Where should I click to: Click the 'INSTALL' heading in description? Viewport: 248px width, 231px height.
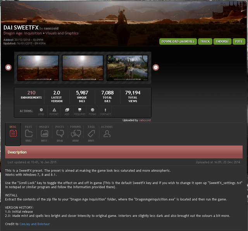coord(11,195)
